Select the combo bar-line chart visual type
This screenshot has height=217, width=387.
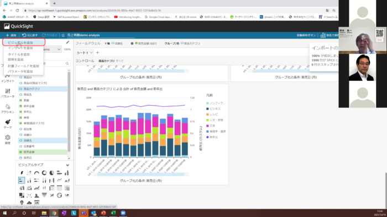click(x=22, y=188)
